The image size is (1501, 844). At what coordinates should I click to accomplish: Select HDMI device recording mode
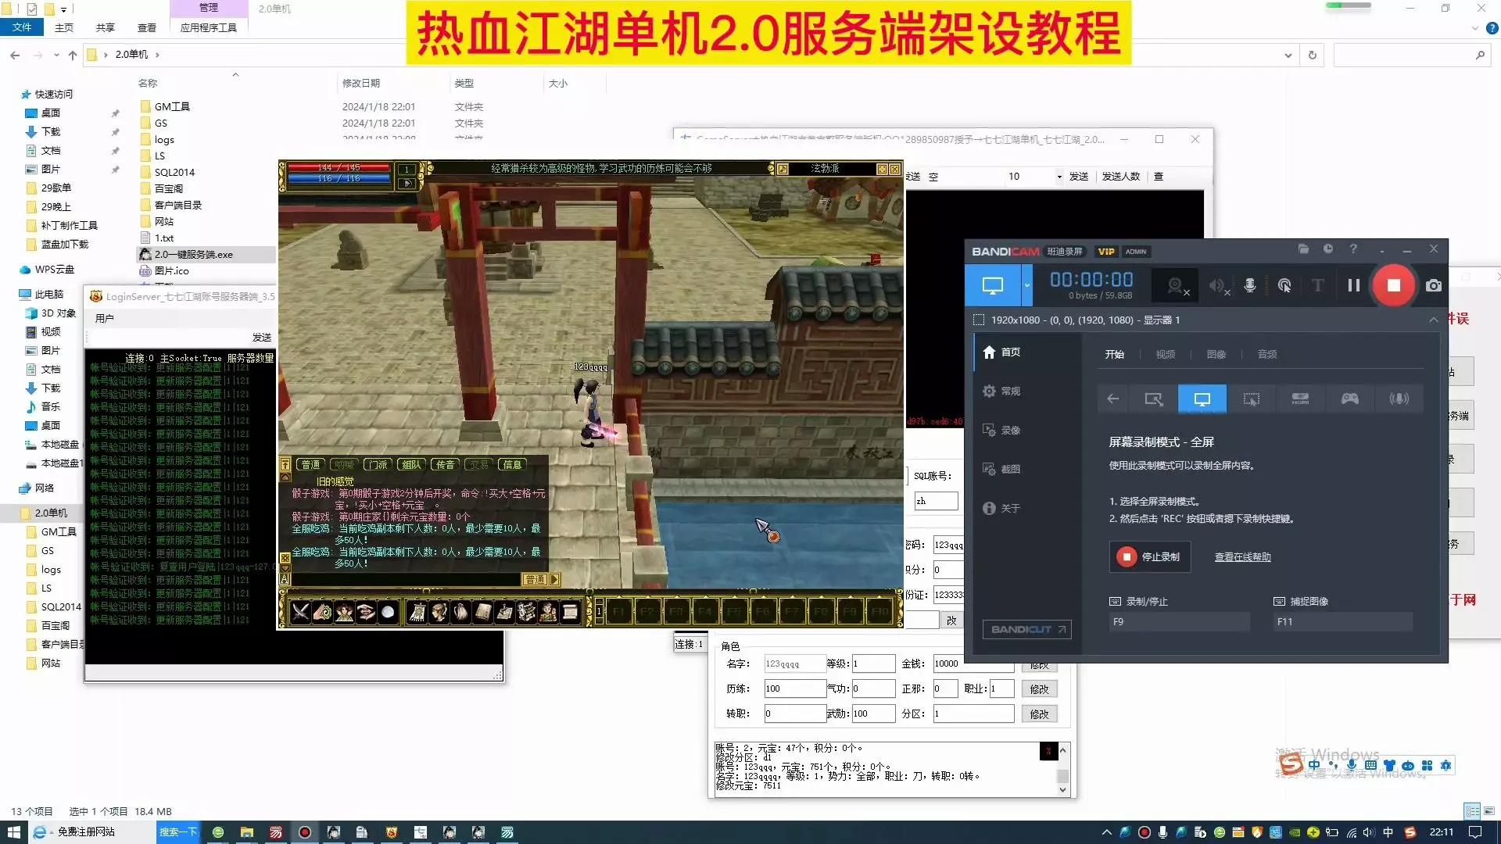pyautogui.click(x=1300, y=399)
